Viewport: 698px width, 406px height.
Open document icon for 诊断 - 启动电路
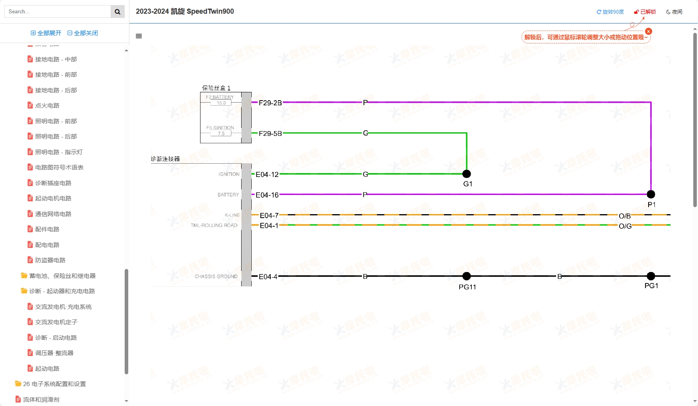click(30, 337)
